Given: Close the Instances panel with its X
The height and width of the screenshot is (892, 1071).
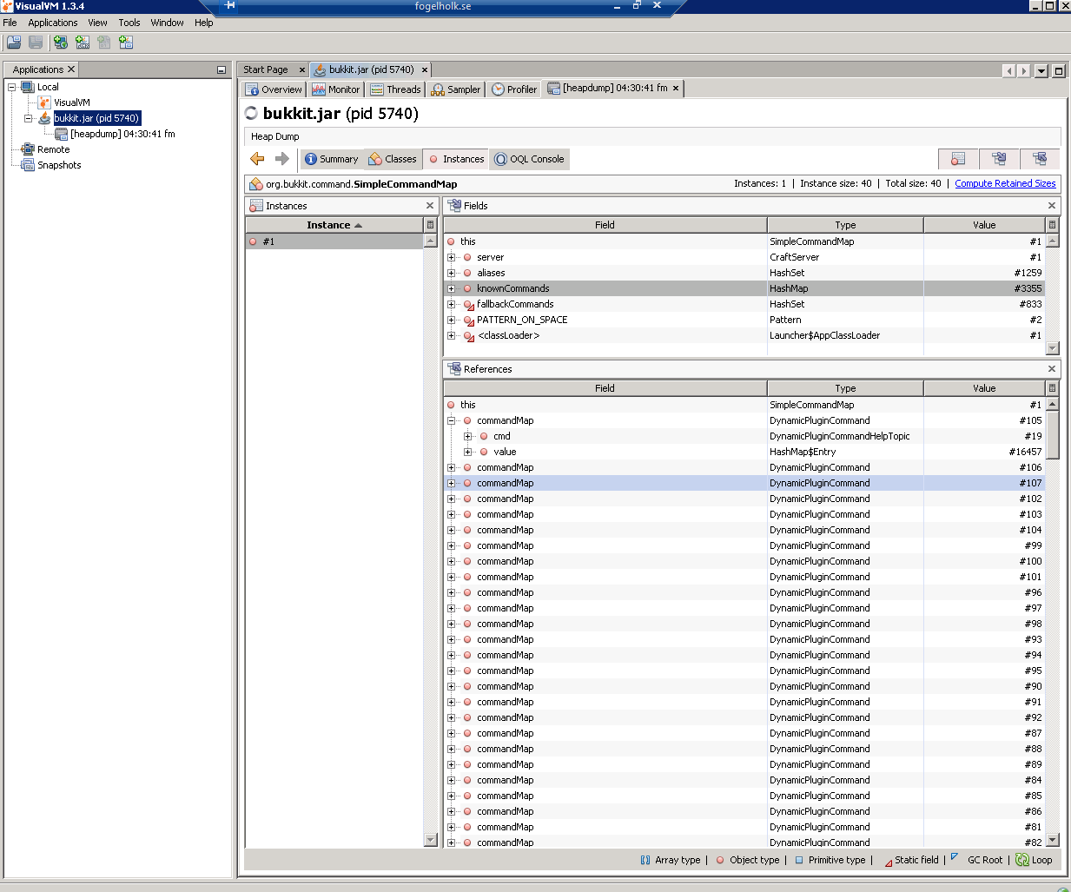Looking at the screenshot, I should tap(429, 206).
